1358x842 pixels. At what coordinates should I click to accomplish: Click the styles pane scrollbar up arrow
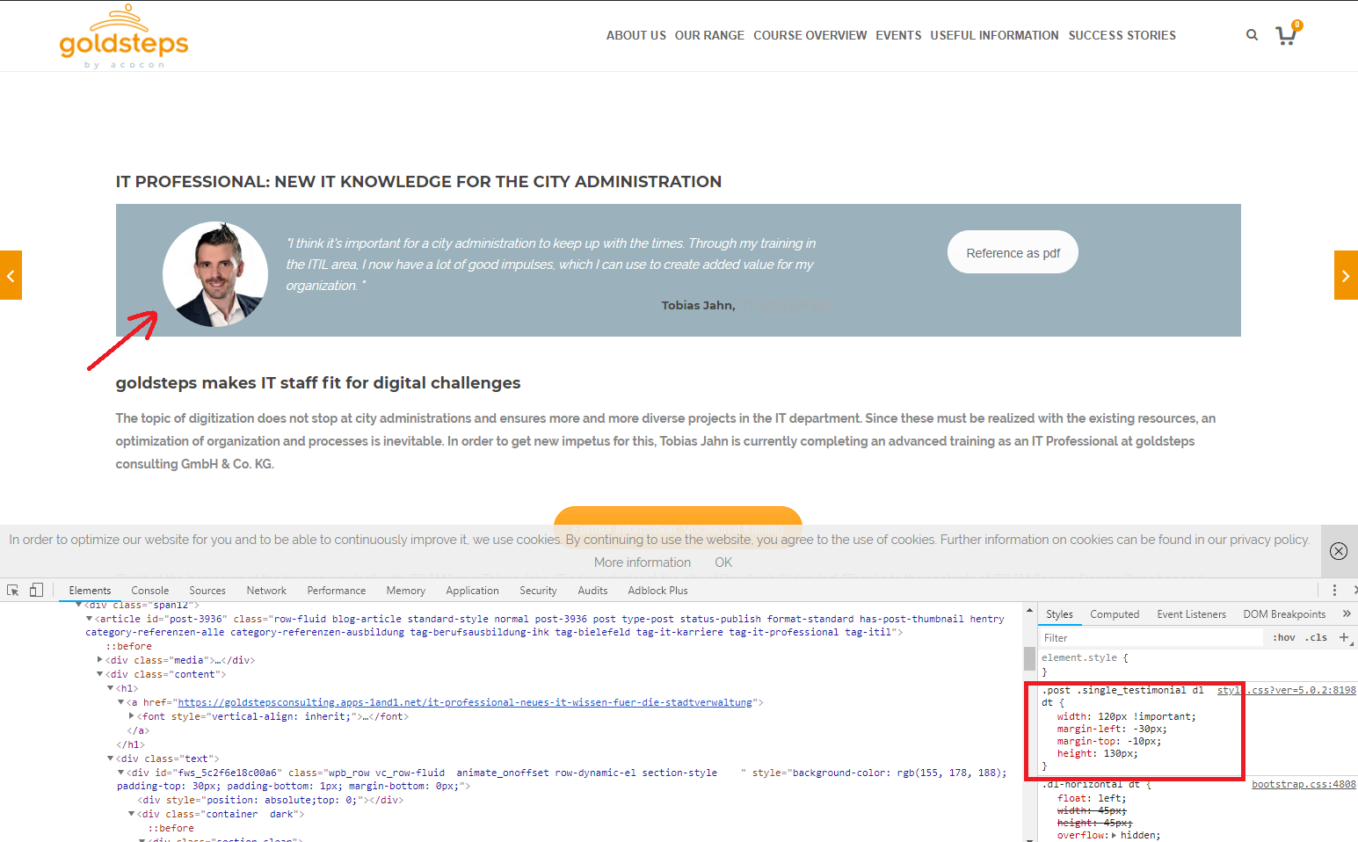tap(1029, 610)
